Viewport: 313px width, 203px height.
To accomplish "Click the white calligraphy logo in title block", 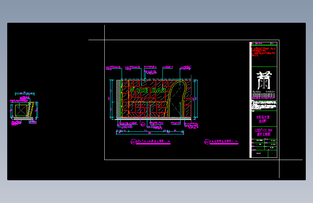I will pos(264,80).
